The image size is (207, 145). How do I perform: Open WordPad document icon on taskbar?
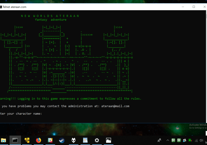85,140
